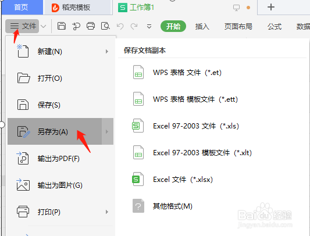Choose 另存为(A) in the file menu
This screenshot has height=236, width=310.
60,131
